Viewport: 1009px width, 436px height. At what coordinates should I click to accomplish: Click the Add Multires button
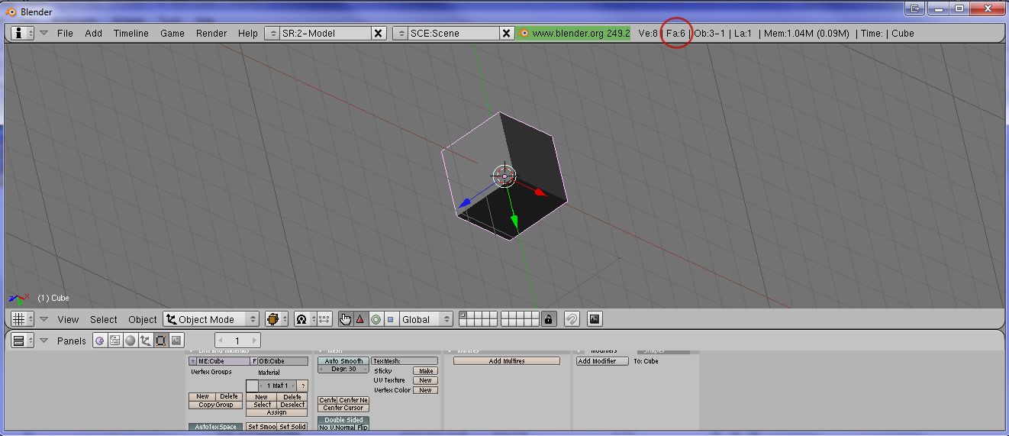507,361
